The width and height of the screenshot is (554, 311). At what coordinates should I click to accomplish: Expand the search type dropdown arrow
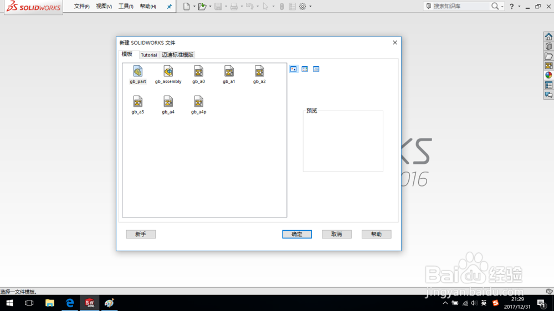[502, 6]
